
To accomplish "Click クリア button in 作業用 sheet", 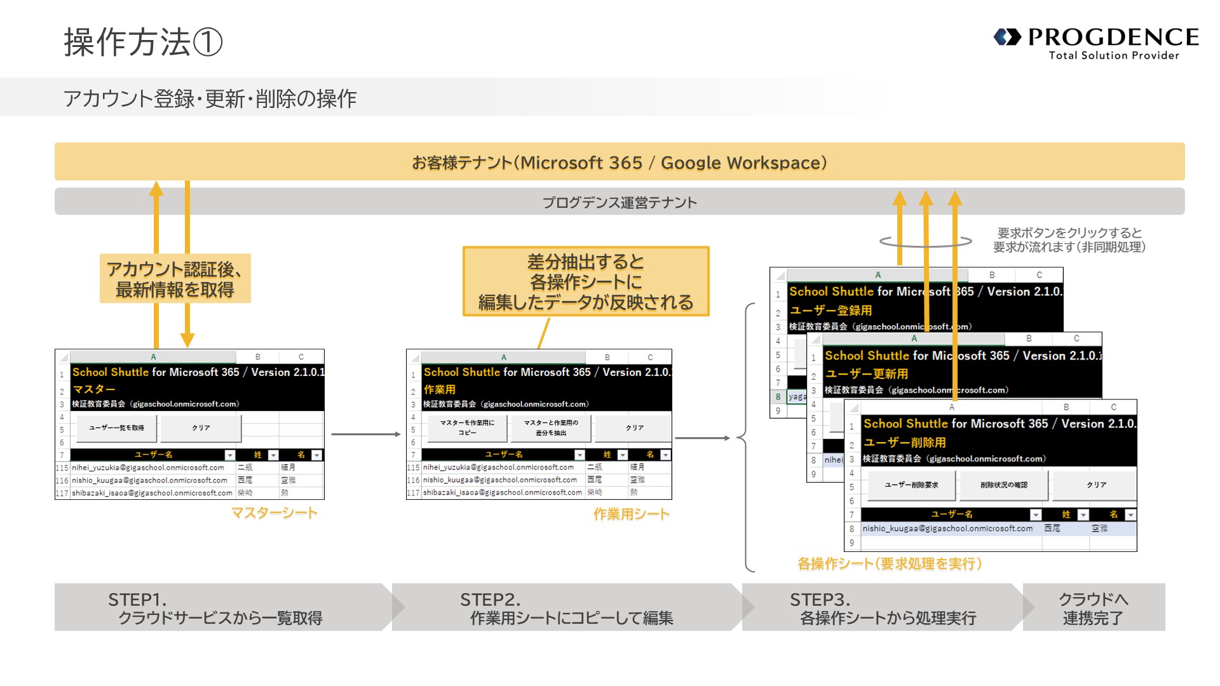I will click(634, 427).
